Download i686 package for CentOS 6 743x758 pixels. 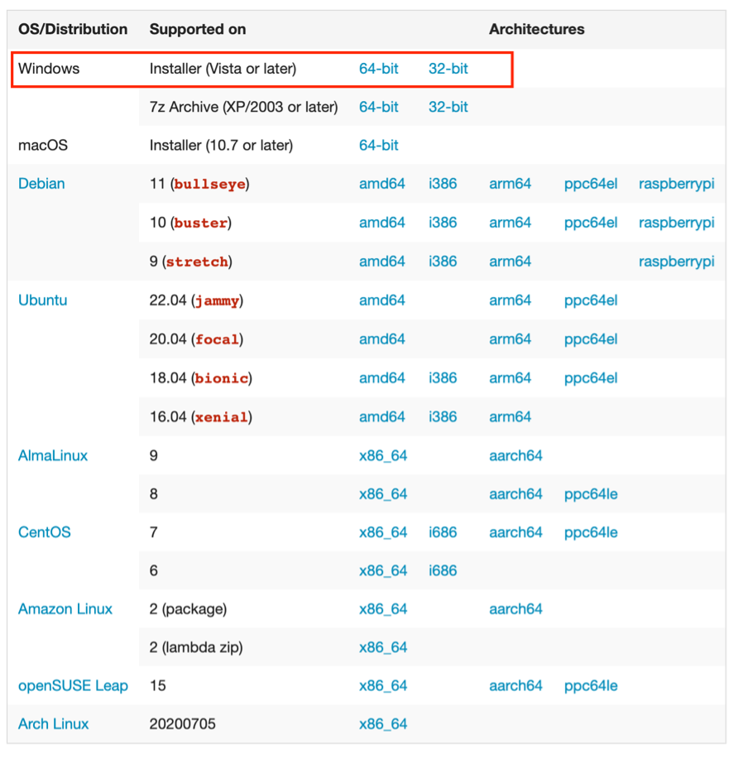pos(443,570)
